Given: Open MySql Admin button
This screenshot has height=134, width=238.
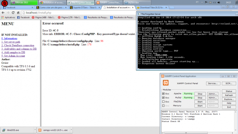Looking at the screenshot, I should tap(213, 98).
